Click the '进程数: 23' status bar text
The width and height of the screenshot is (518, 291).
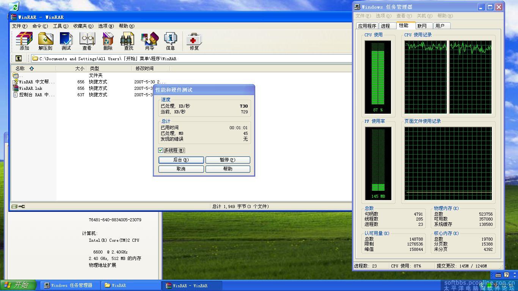[366, 266]
